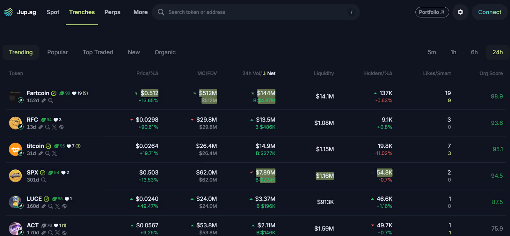Open the Portfolio link
The height and width of the screenshot is (236, 510).
(432, 12)
